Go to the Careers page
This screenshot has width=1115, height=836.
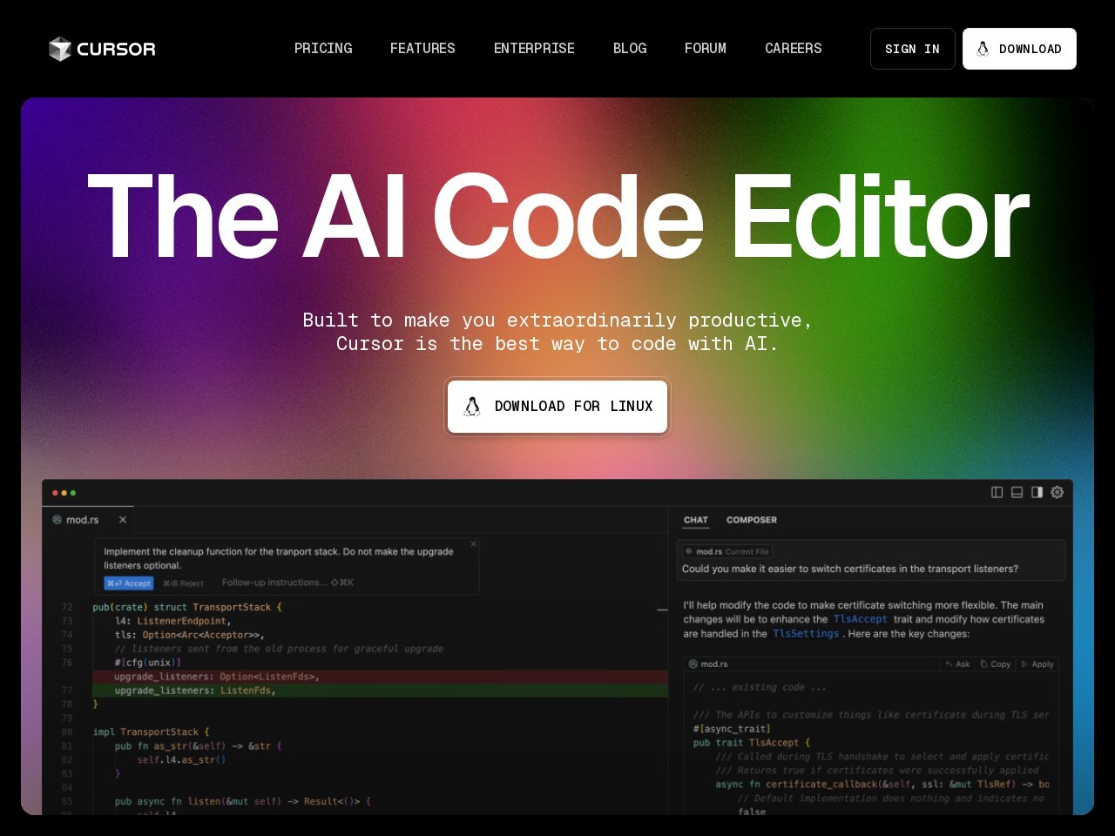coord(794,49)
